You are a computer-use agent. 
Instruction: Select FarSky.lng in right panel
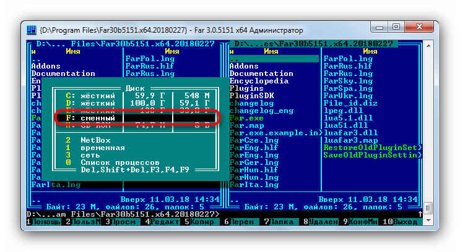coord(348,81)
